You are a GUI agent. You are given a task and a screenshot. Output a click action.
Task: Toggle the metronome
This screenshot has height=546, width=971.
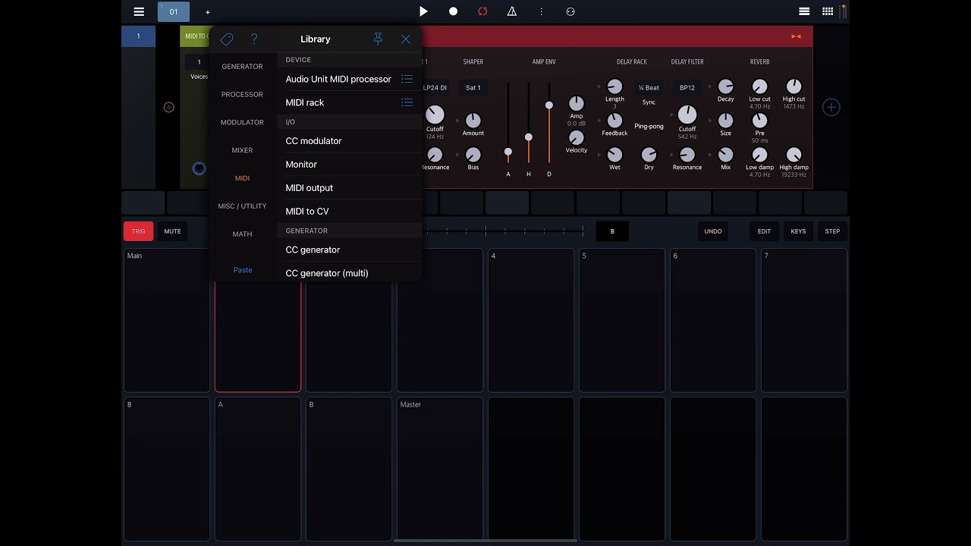point(512,11)
